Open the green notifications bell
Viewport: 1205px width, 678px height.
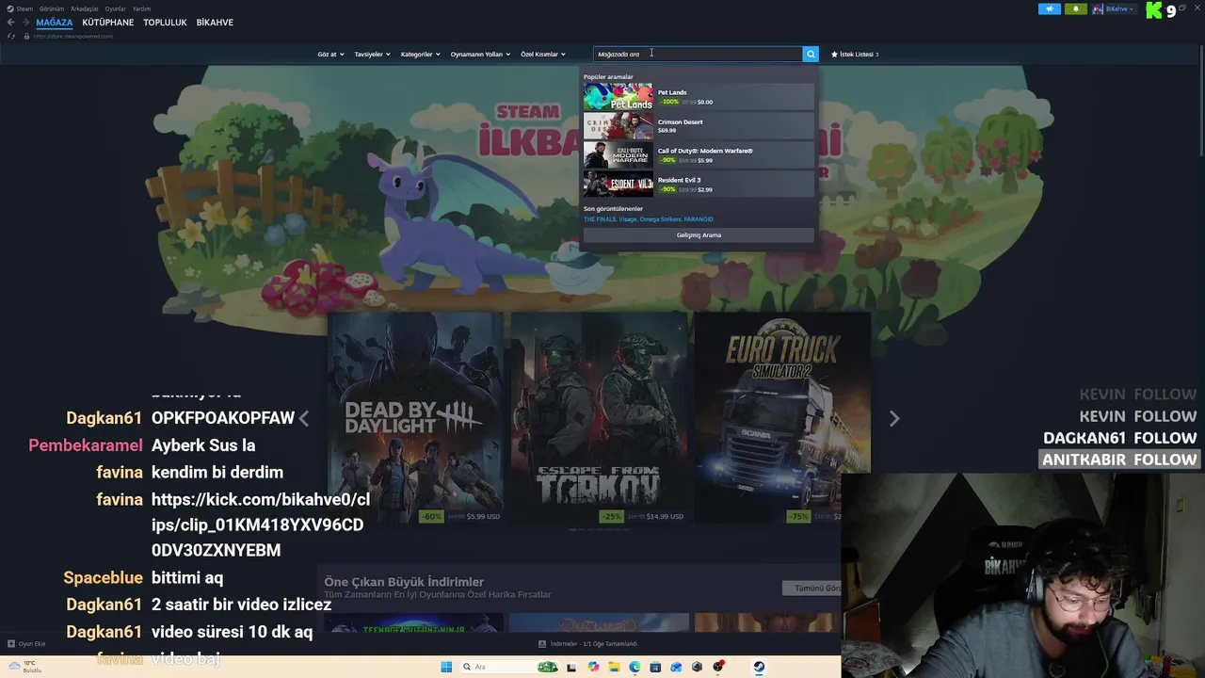pos(1076,8)
